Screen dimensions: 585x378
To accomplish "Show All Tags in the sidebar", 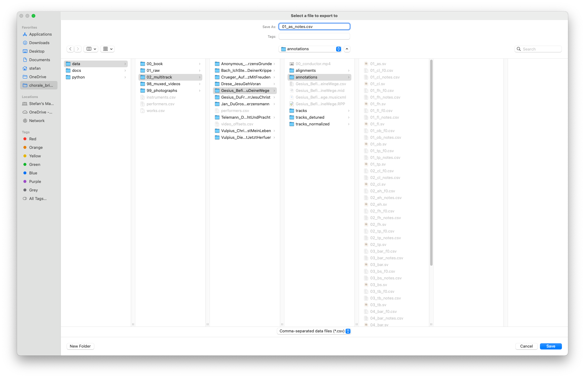I will pyautogui.click(x=37, y=199).
